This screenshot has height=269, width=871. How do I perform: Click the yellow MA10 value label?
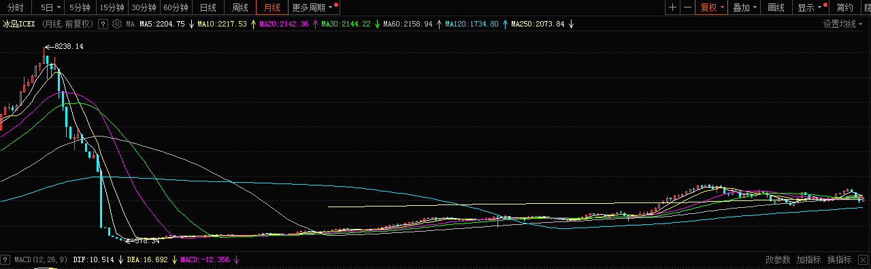pyautogui.click(x=222, y=24)
